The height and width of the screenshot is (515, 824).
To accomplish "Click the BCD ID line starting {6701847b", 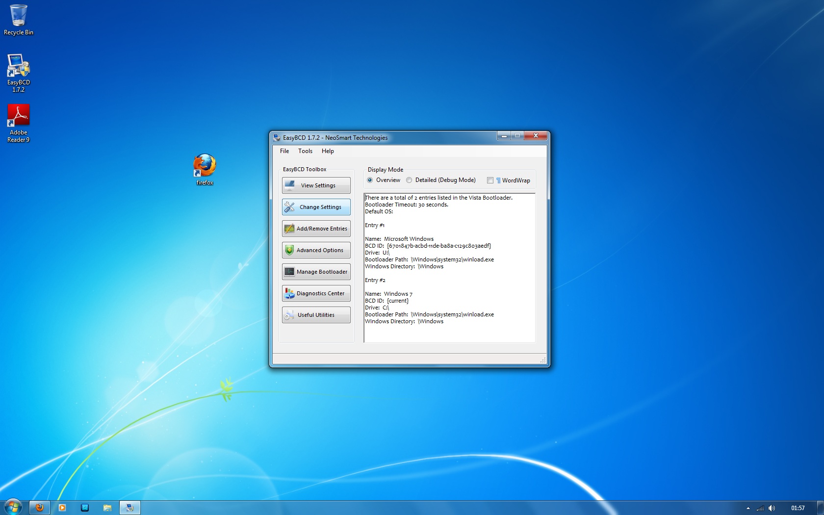I will tap(428, 246).
